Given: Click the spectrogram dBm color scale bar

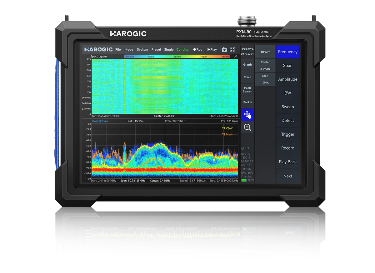Looking at the screenshot, I should click(x=177, y=57).
